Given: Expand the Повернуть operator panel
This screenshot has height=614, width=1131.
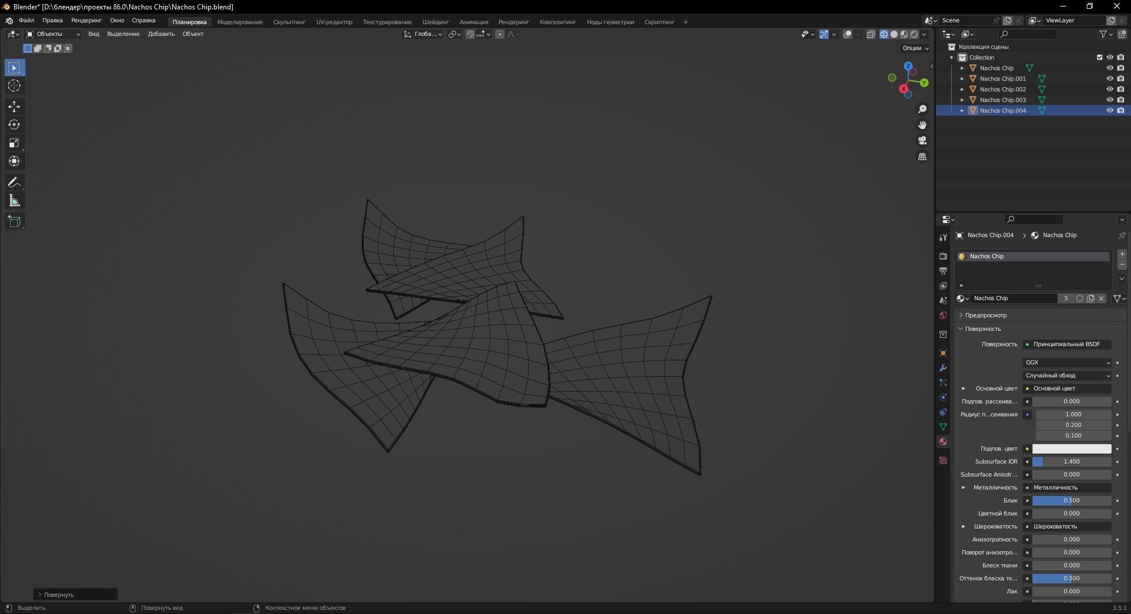Looking at the screenshot, I should click(75, 595).
